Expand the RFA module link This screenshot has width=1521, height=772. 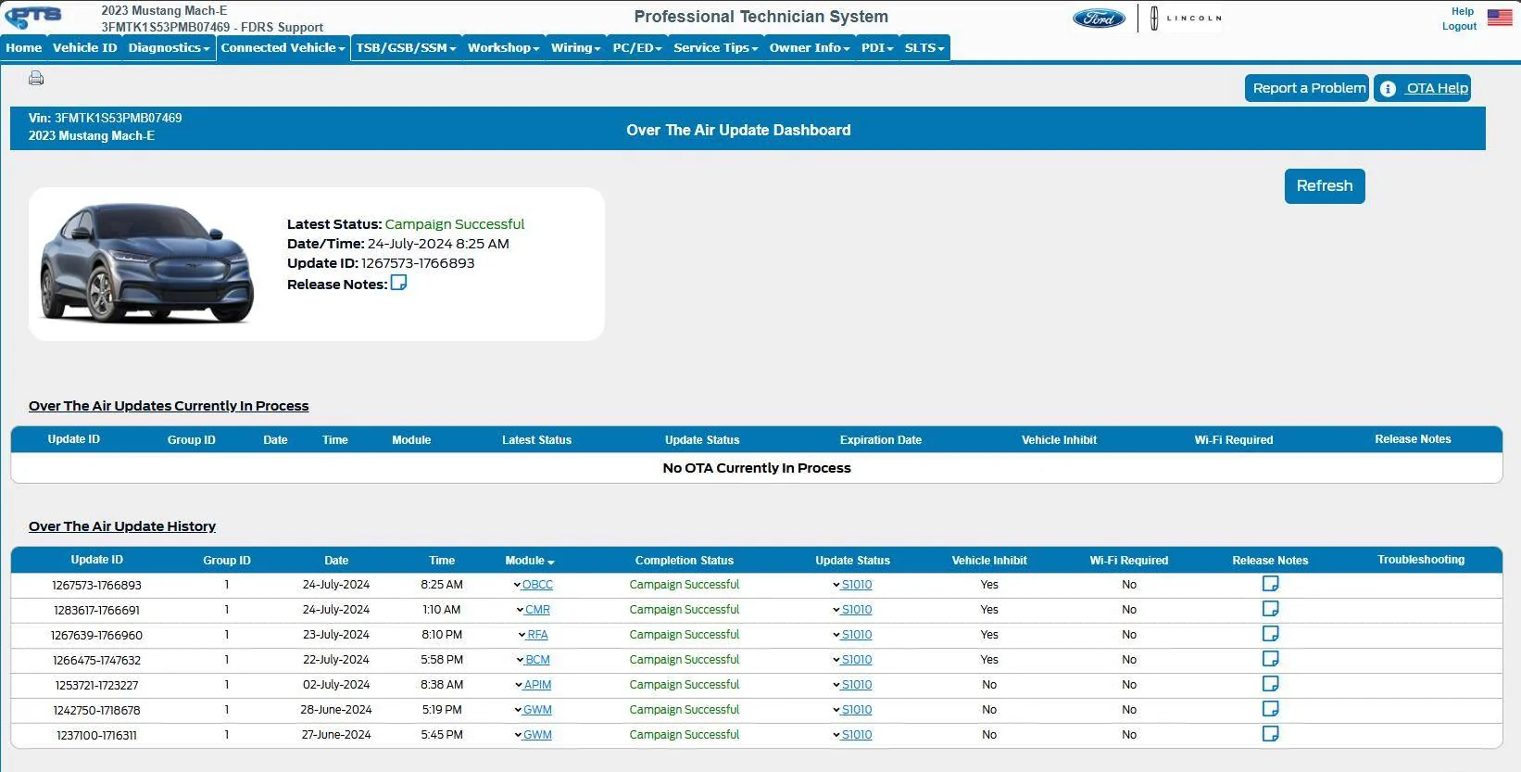pos(534,635)
